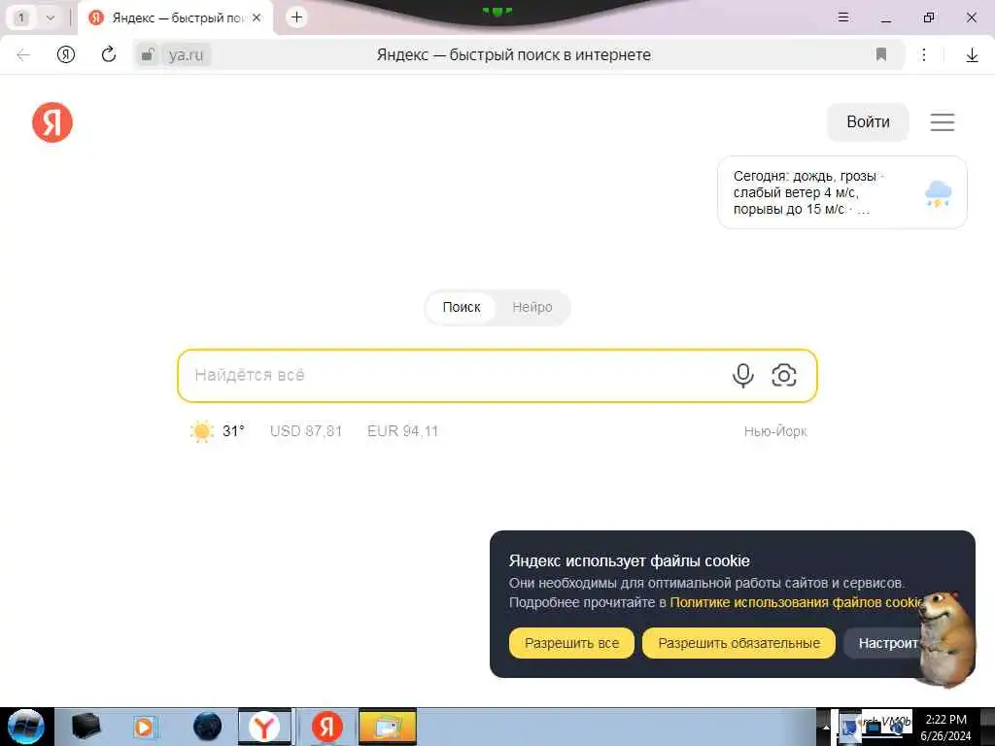Open the downloads panel

[972, 55]
